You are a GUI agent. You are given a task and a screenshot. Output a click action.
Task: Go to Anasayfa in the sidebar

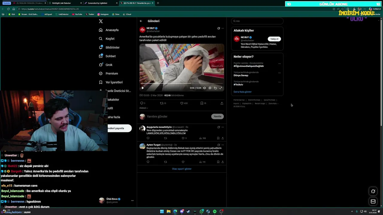pyautogui.click(x=109, y=30)
